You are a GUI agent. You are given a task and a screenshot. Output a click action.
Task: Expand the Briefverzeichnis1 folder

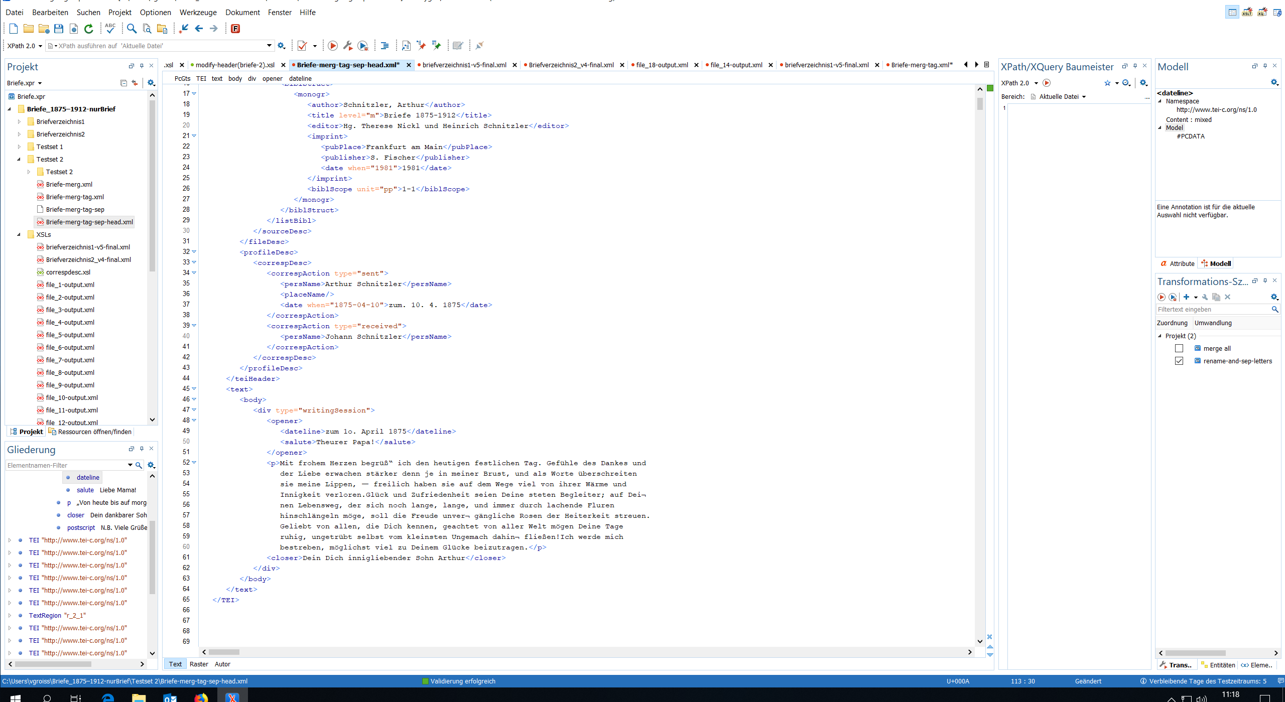(x=19, y=121)
